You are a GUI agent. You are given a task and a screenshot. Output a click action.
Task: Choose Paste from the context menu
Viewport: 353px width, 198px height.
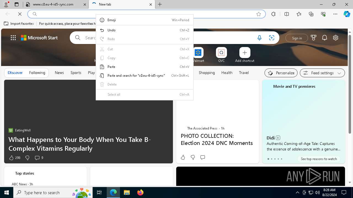(145, 67)
